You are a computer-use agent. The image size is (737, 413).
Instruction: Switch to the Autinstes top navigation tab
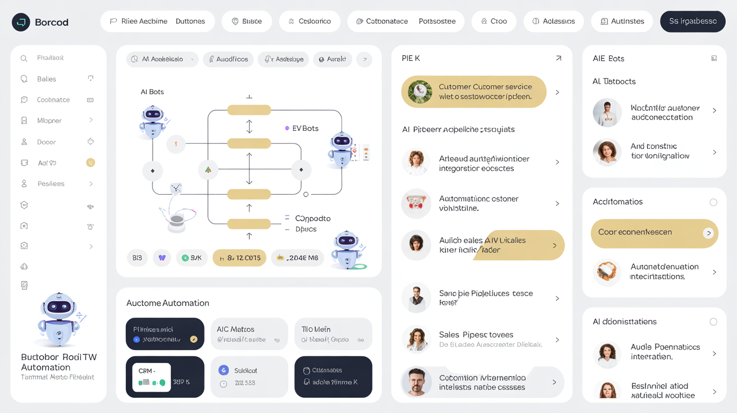click(x=622, y=21)
